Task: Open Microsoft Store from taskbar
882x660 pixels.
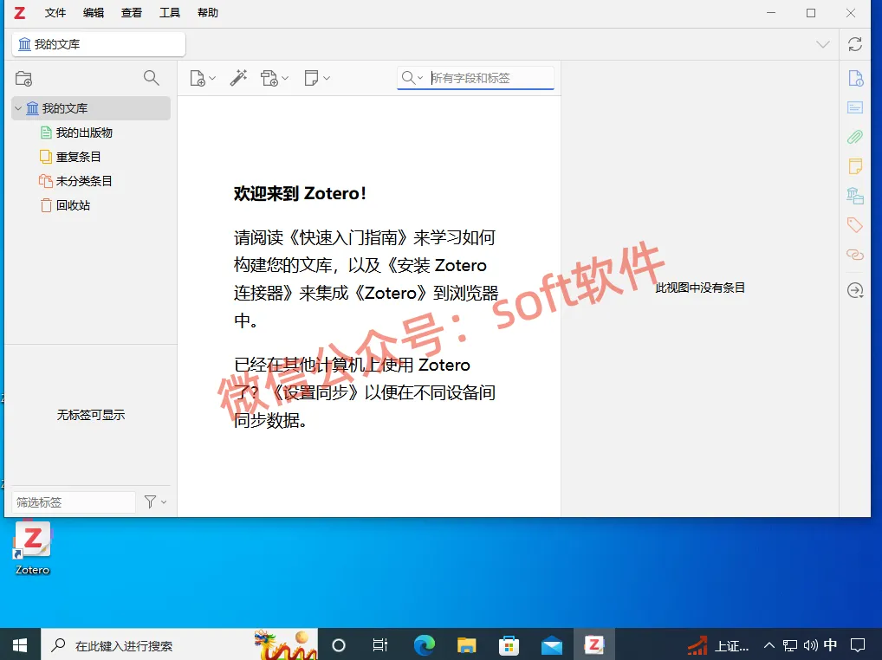Action: point(509,644)
